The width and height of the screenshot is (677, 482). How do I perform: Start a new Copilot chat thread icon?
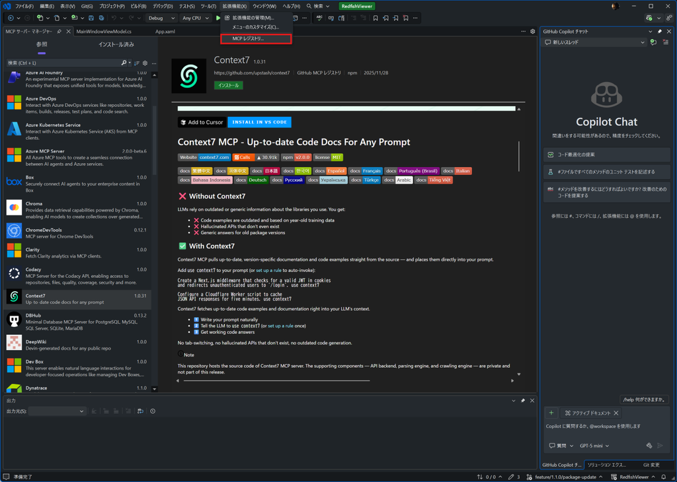tap(653, 42)
